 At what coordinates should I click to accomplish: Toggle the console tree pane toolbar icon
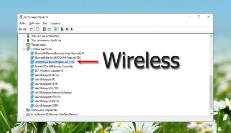click(x=31, y=29)
